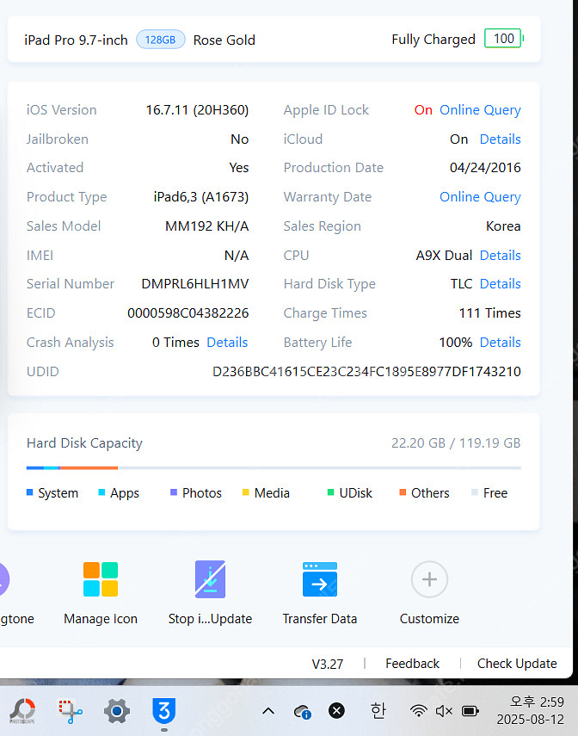Viewport: 578px width, 736px height.
Task: Click the battery indicator showing 100
Action: [x=503, y=39]
